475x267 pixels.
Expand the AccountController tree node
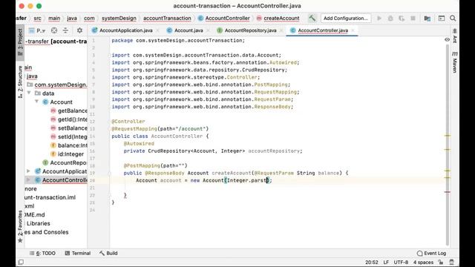tap(28, 180)
